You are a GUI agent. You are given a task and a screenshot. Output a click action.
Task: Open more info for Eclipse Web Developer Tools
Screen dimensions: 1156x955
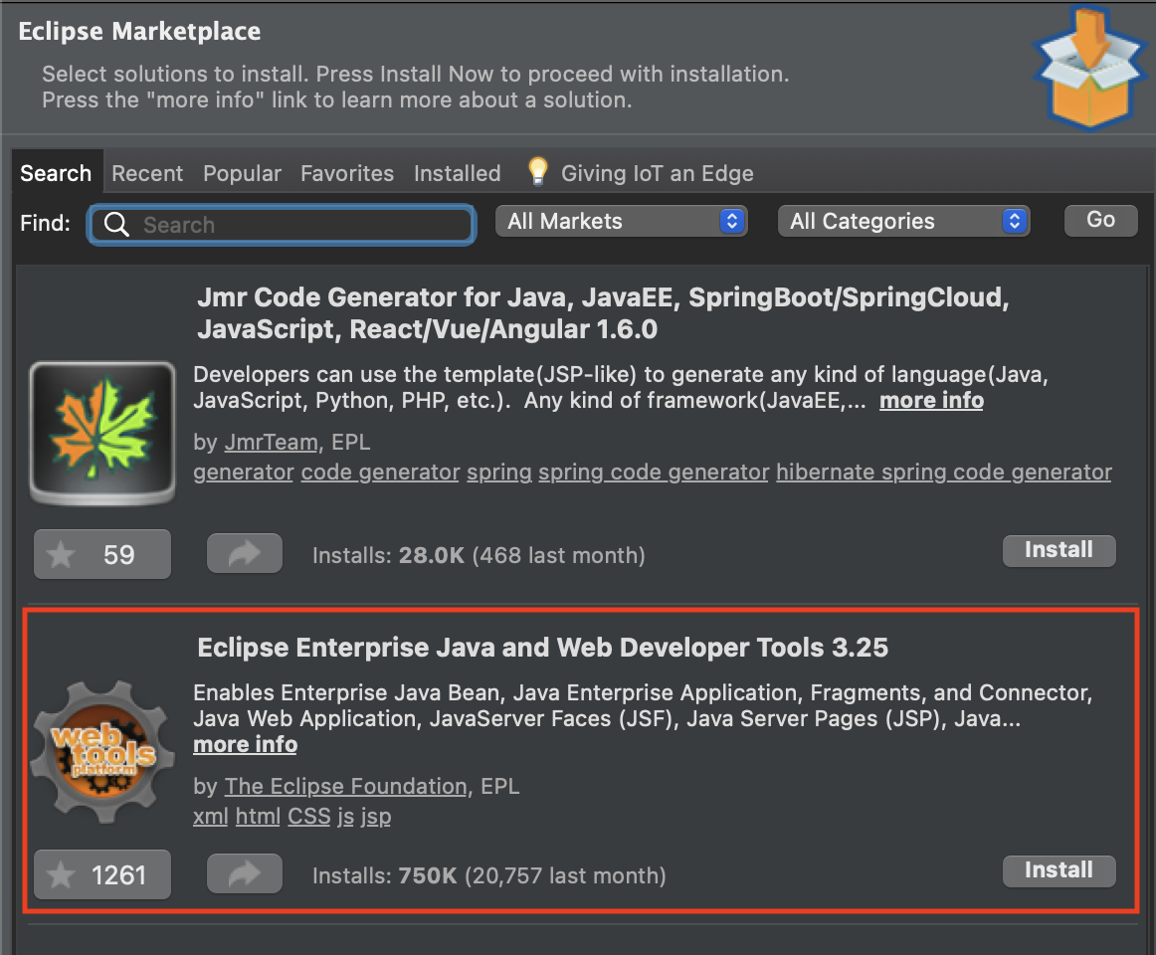(x=245, y=744)
